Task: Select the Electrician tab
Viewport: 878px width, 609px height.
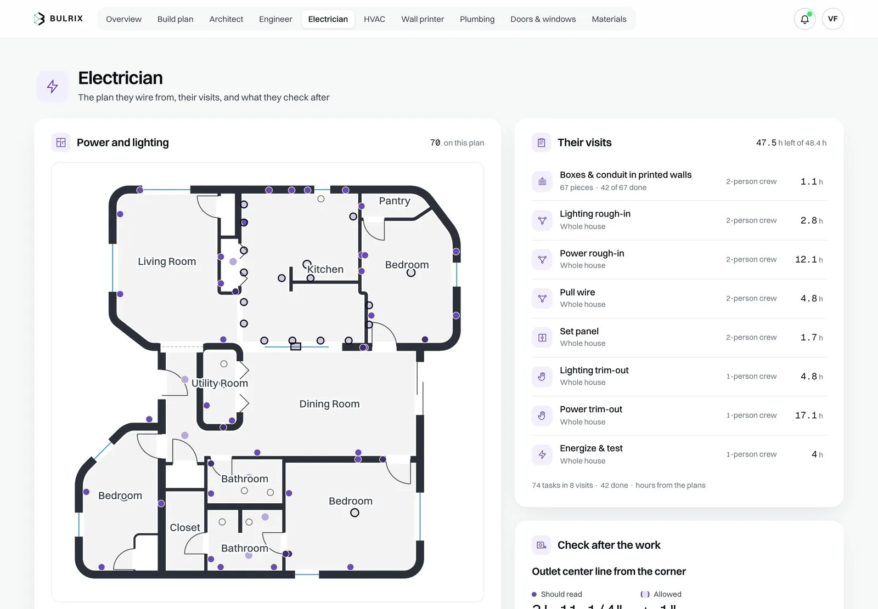Action: coord(328,19)
